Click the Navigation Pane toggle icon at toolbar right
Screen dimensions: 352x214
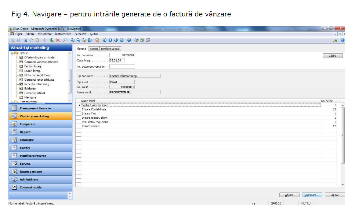coord(335,40)
